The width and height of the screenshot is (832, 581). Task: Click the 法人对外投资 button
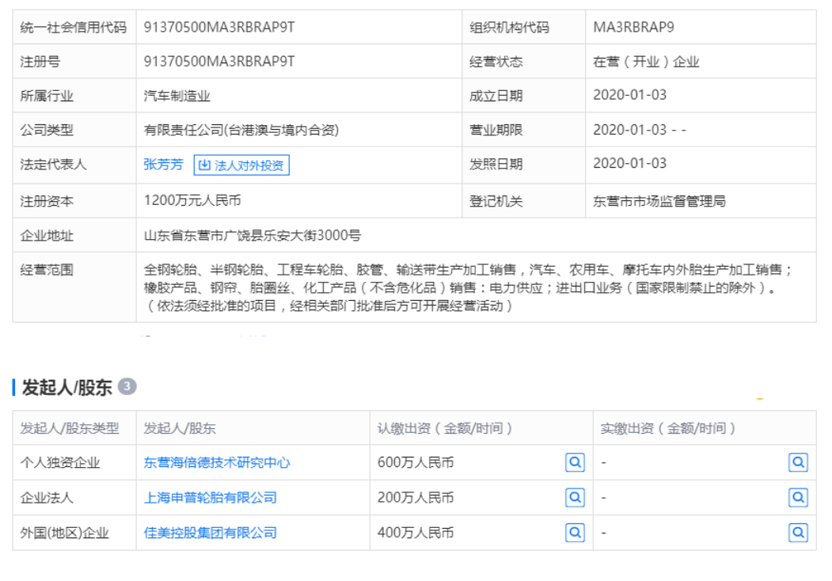[241, 165]
